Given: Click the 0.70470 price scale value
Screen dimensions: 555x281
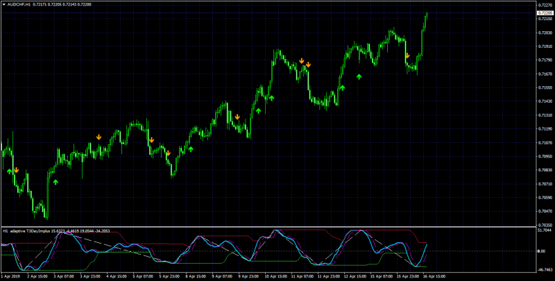Looking at the screenshot, I should click(545, 212).
